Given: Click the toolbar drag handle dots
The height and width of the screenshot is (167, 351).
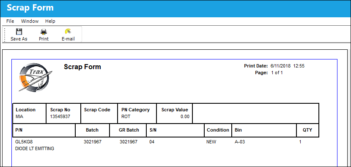Looking at the screenshot, I should 5,35.
